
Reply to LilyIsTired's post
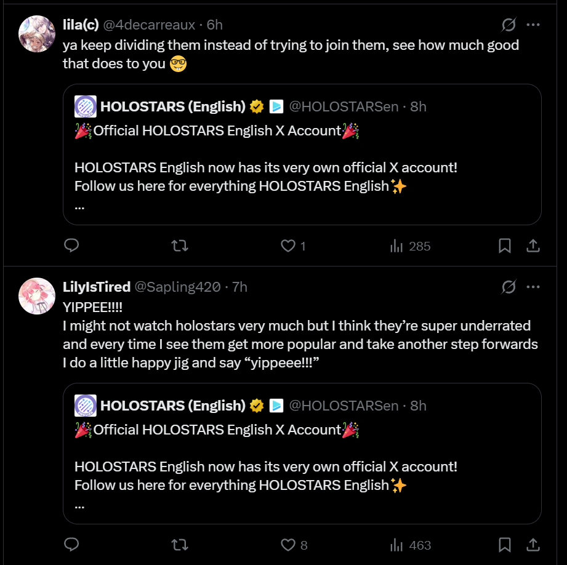[71, 545]
